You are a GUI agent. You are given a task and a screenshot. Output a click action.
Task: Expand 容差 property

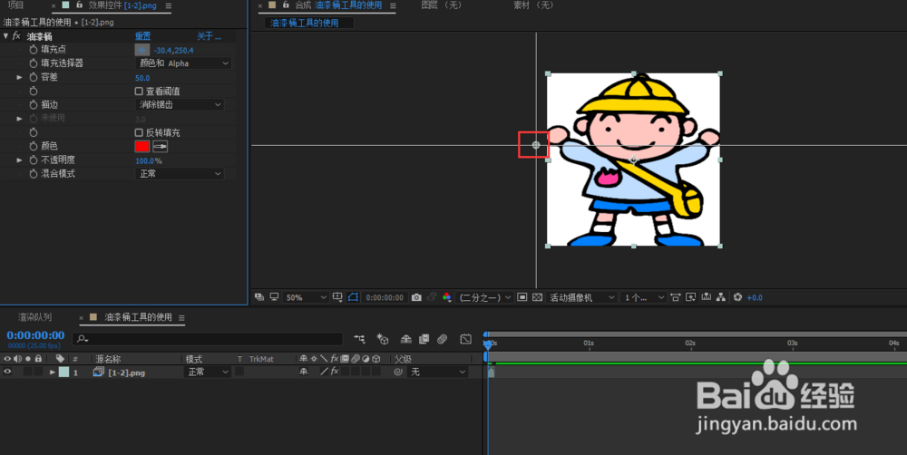(x=19, y=77)
